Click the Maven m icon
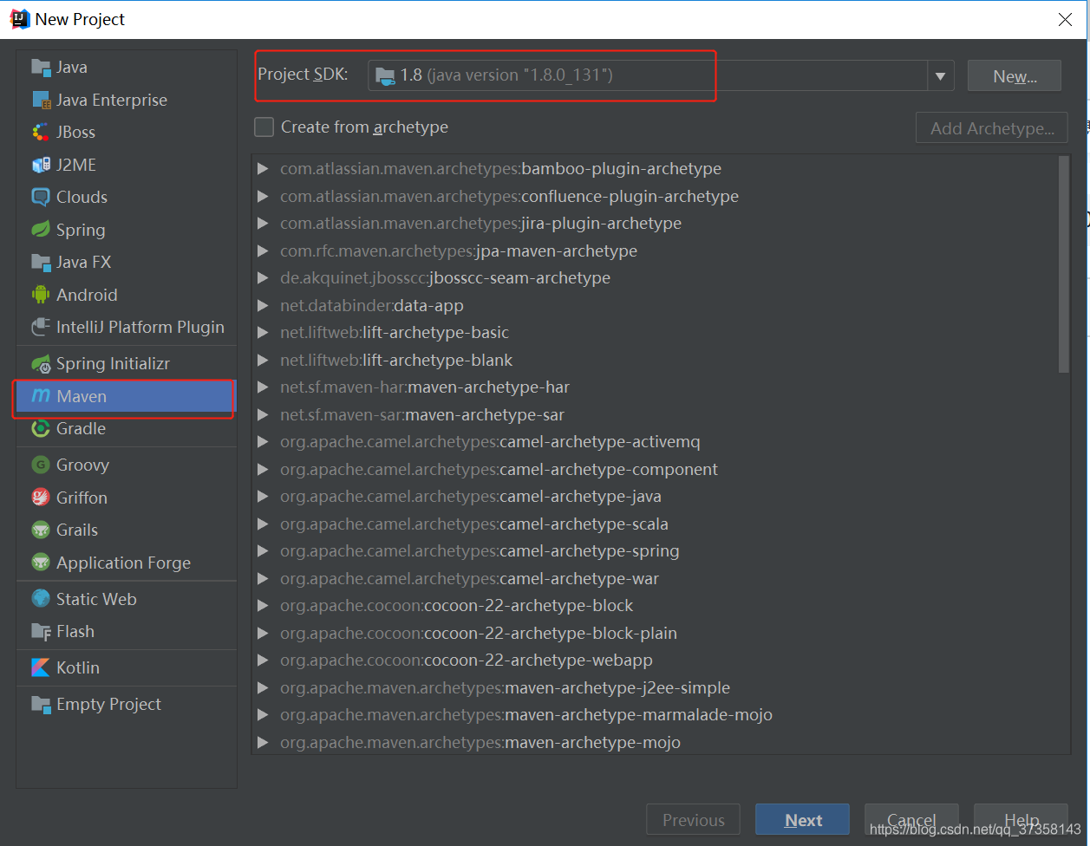This screenshot has width=1090, height=846. pos(41,396)
